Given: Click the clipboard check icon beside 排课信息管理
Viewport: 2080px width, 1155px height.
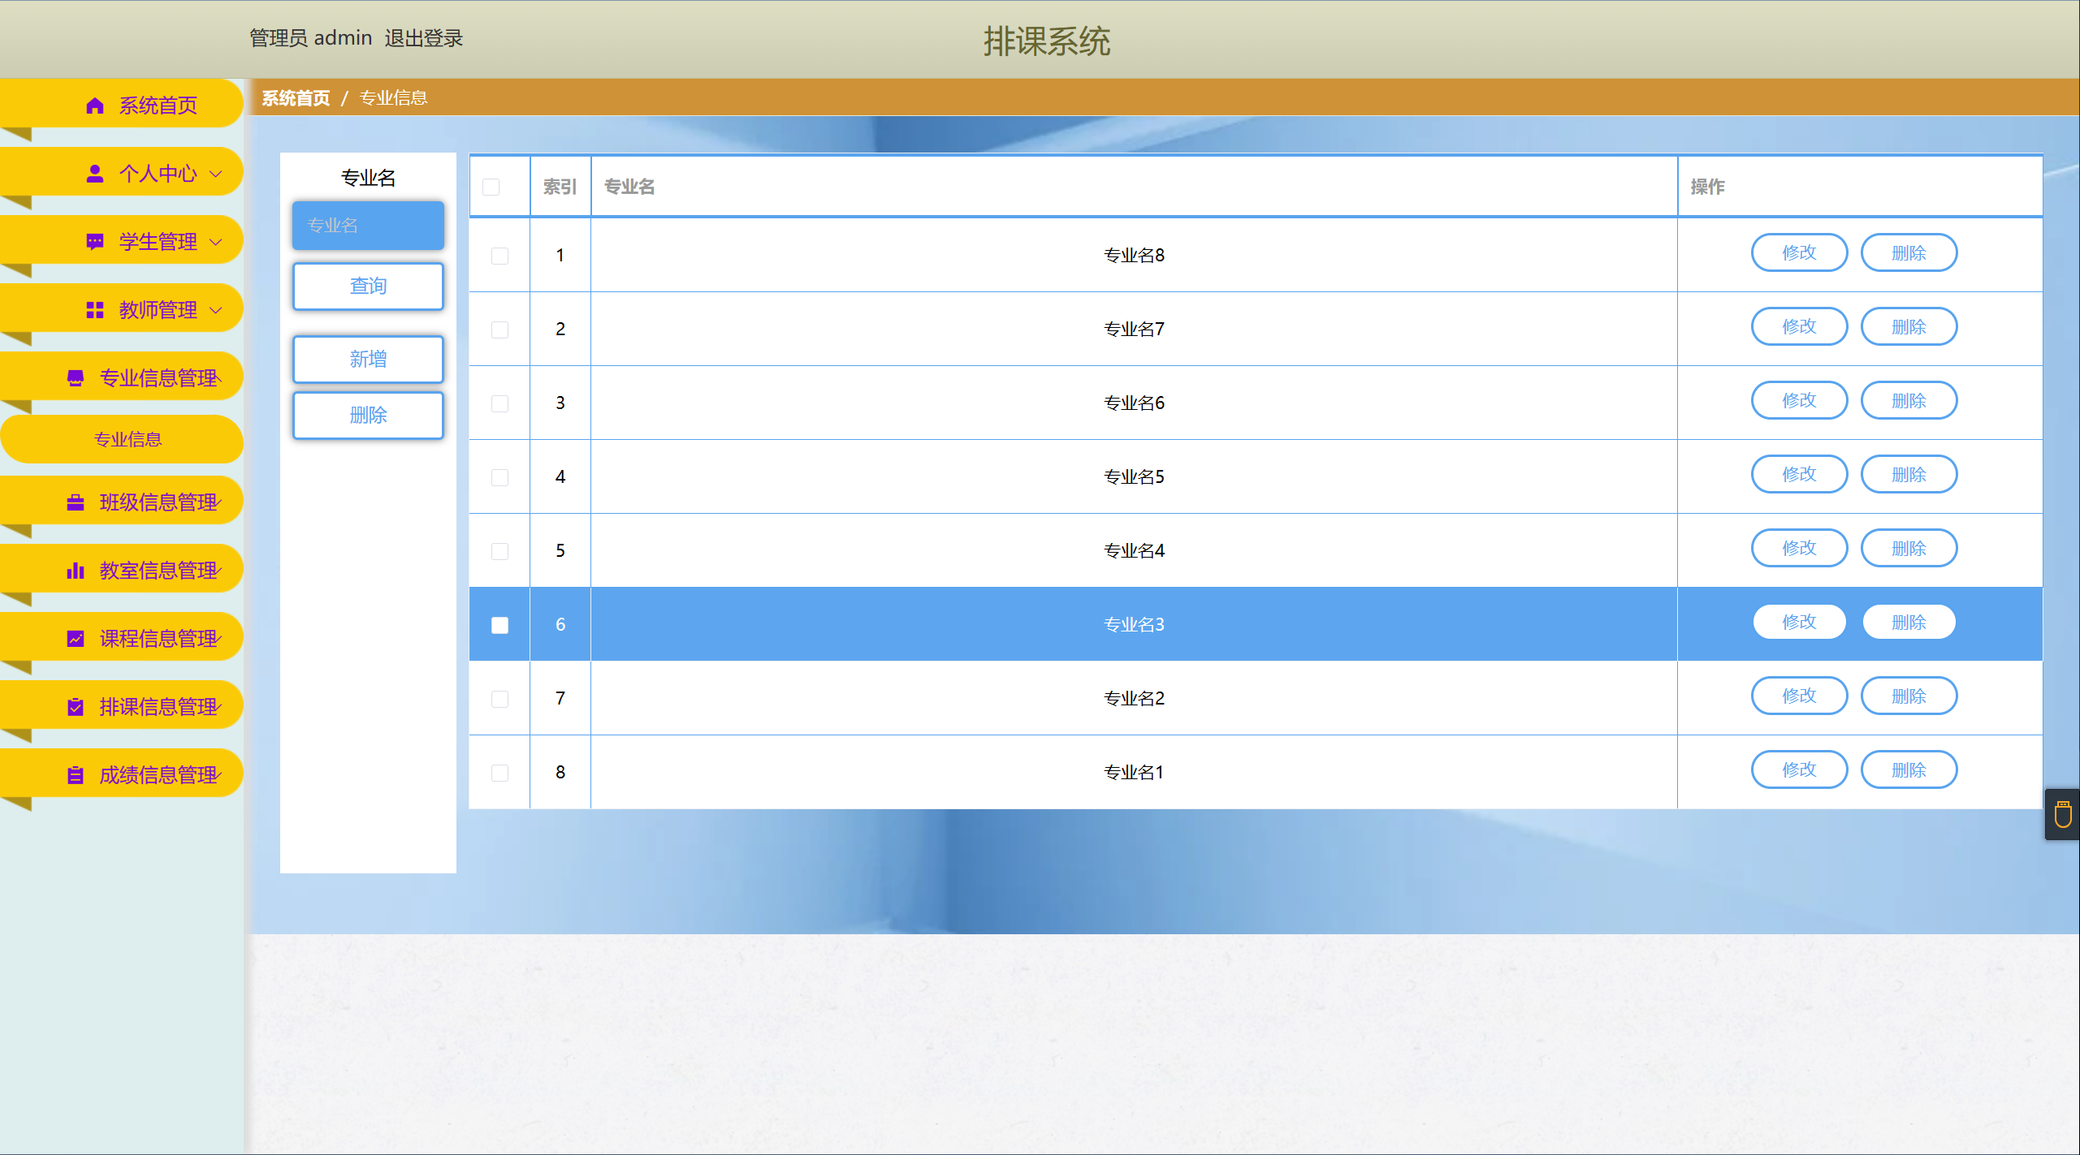Looking at the screenshot, I should (76, 707).
